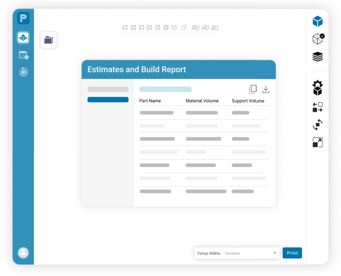Viewport: 341px width, 276px height.
Task: Open the analysis cube with checkmark
Action: pos(318,39)
